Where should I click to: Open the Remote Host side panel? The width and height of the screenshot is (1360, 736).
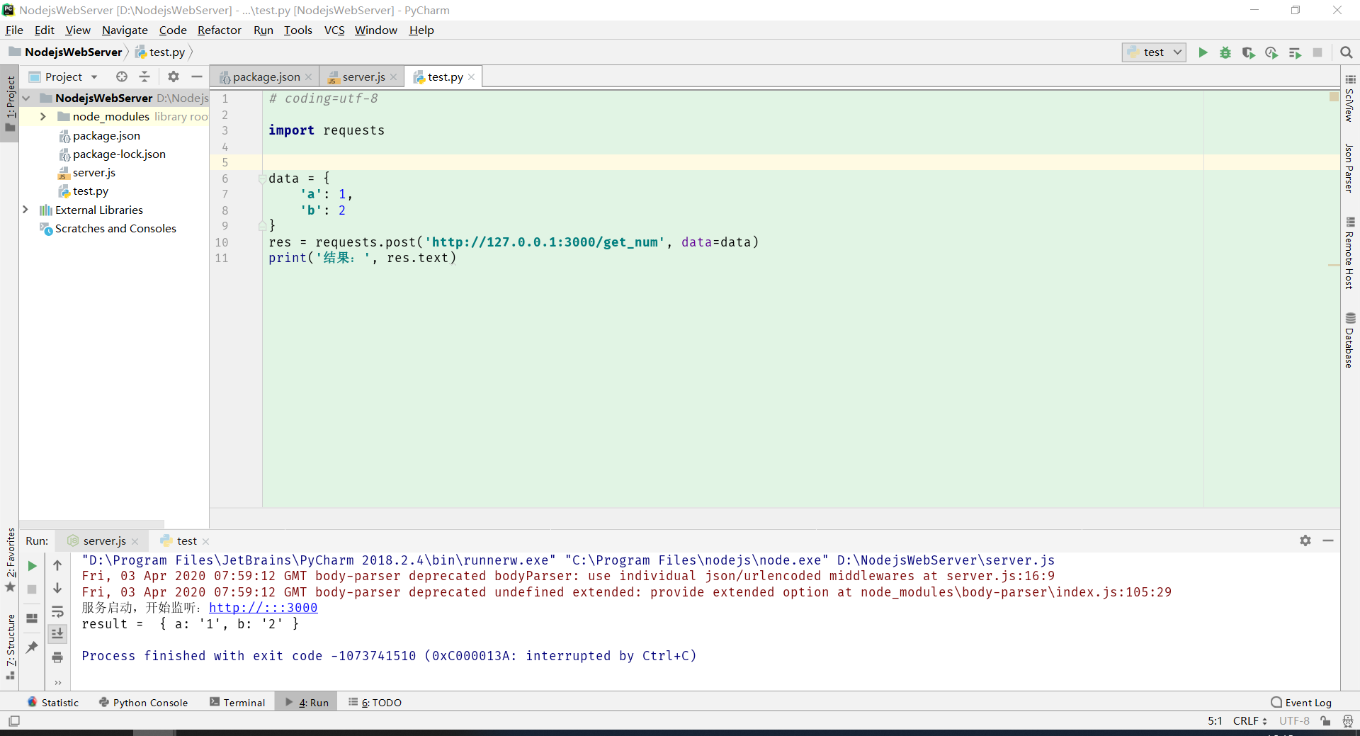[1350, 253]
